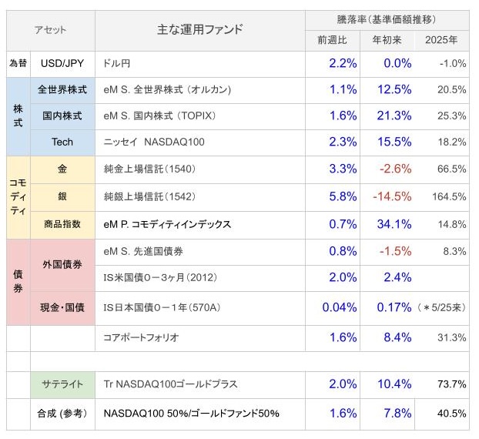The height and width of the screenshot is (439, 479).
Task: Click the USD/JPY asset cell
Action: [62, 64]
